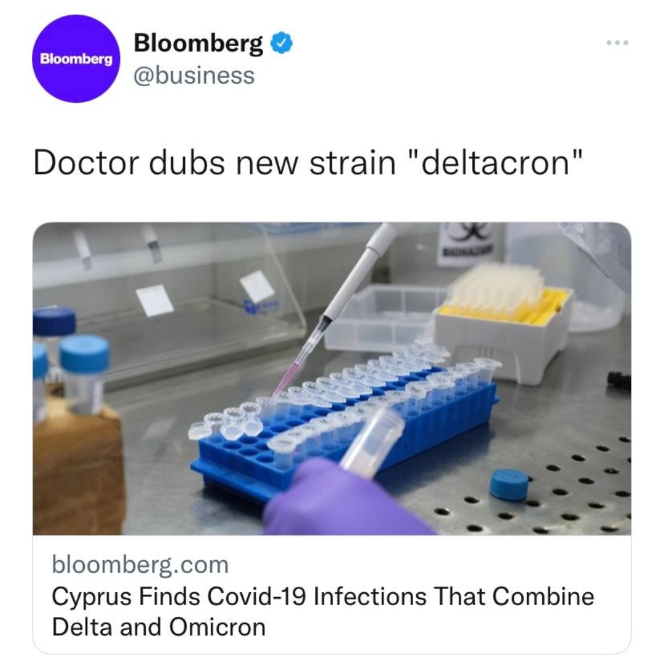This screenshot has height=655, width=664.
Task: Open the Bloomberg purple profile avatar
Action: coord(76,58)
